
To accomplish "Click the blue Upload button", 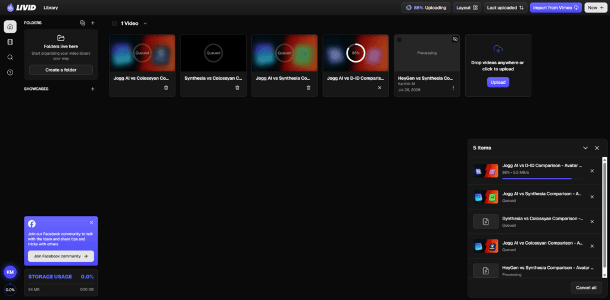I will click(x=498, y=82).
